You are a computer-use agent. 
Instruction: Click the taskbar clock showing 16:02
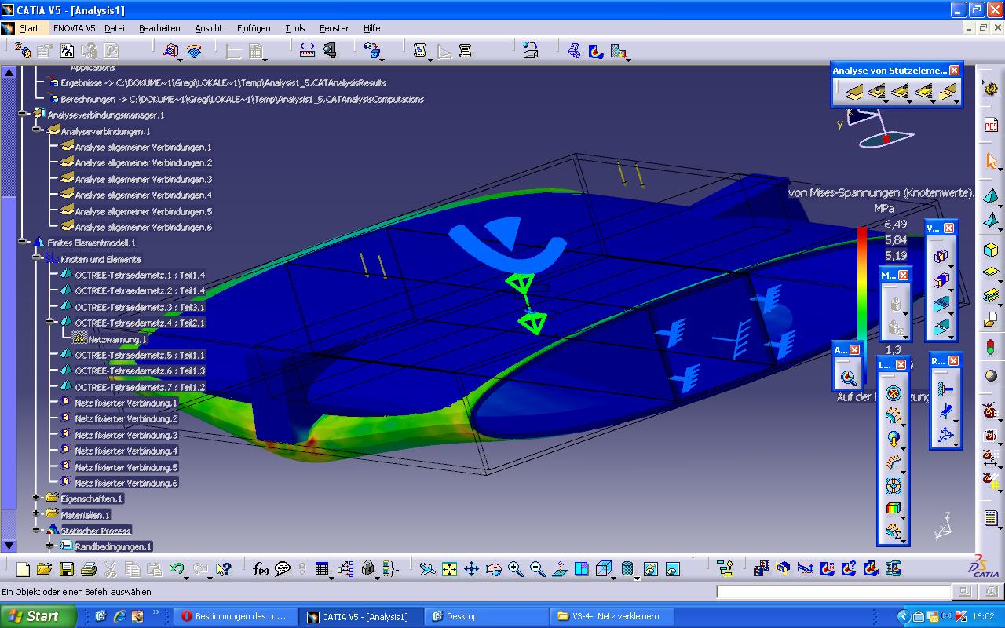pos(983,617)
